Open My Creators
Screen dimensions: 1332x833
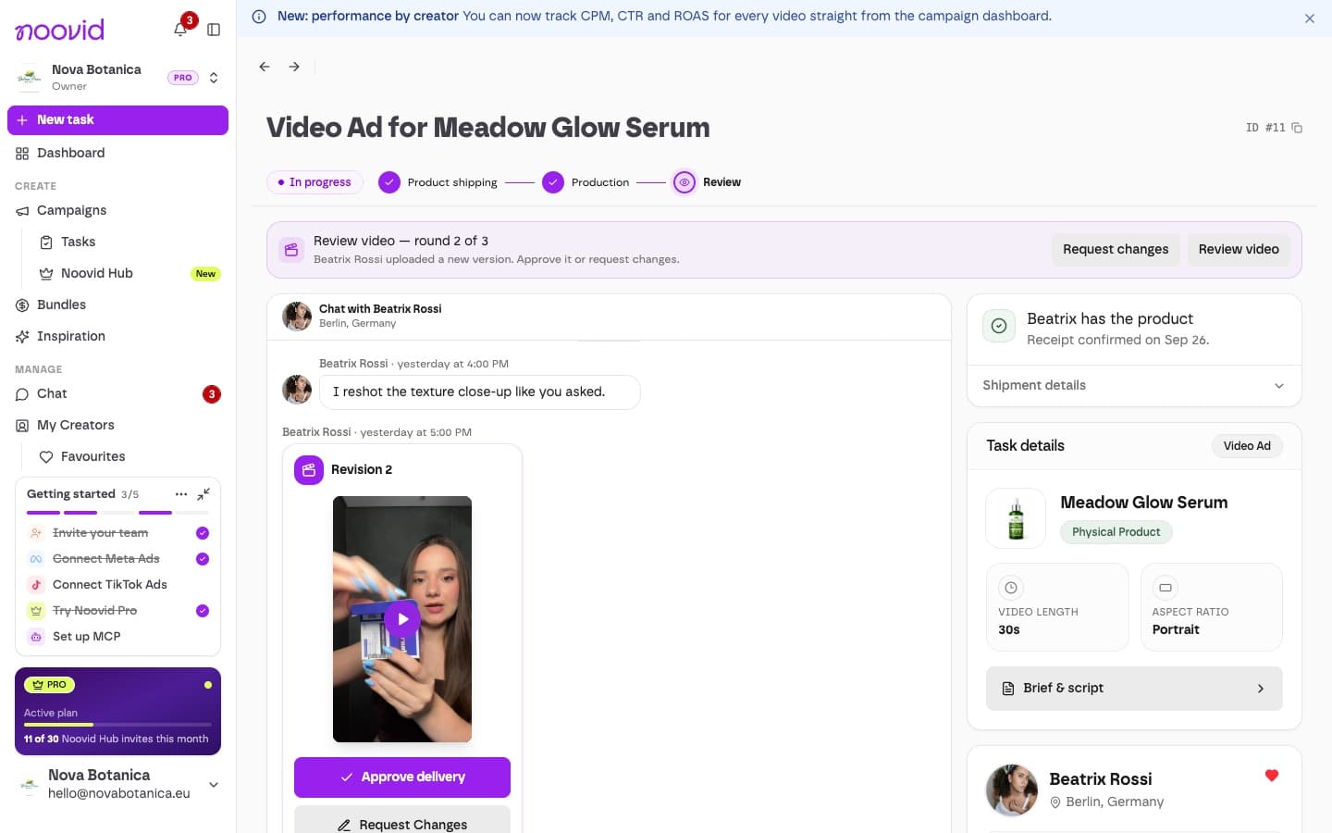(117, 426)
